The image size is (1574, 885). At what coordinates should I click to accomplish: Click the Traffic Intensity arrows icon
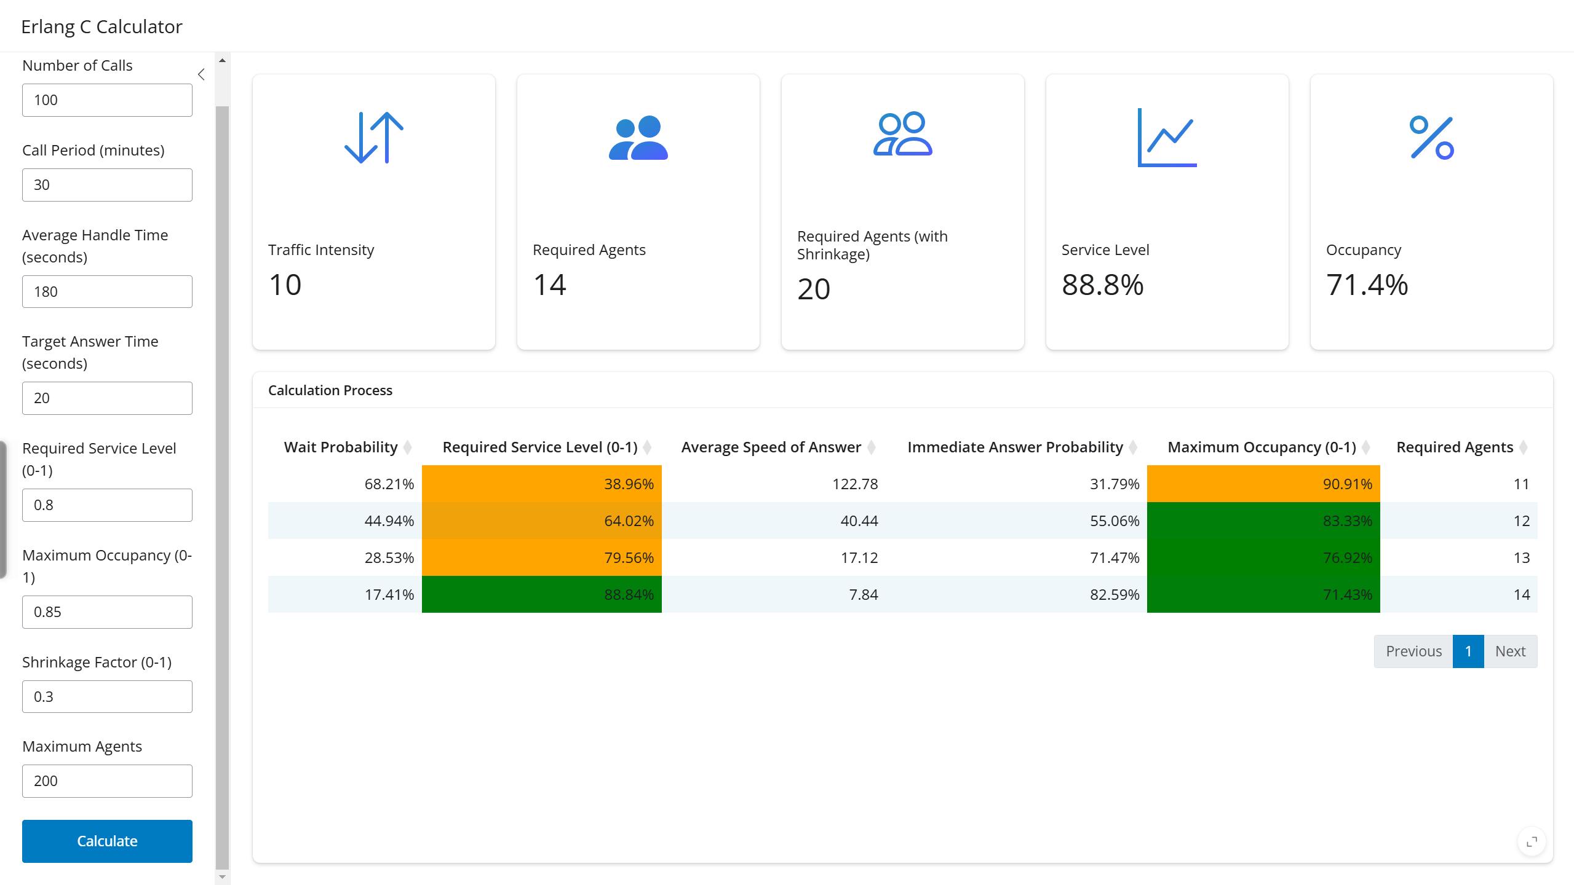coord(373,138)
